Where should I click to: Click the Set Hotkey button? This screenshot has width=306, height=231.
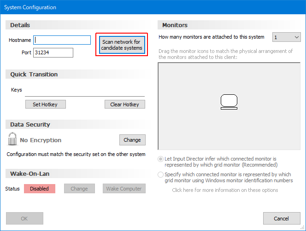coord(45,104)
